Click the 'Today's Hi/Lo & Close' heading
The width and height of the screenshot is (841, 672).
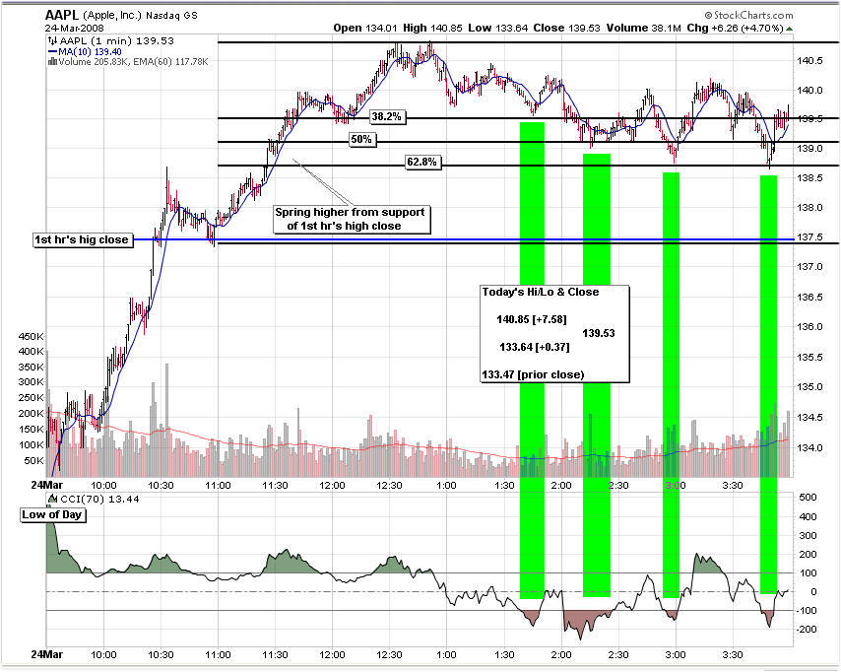pos(540,292)
